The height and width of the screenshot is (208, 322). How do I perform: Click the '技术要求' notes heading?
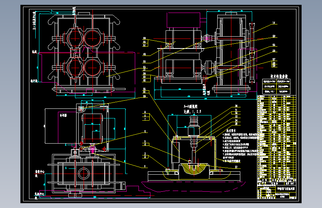pos(231,131)
